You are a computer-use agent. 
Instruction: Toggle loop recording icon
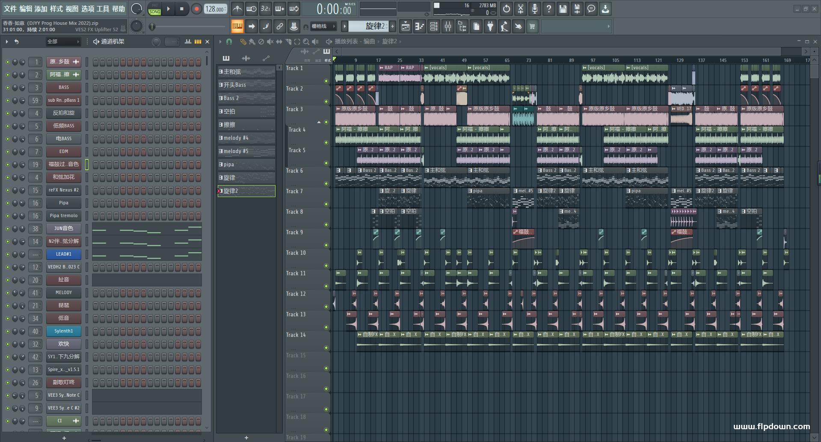point(294,9)
